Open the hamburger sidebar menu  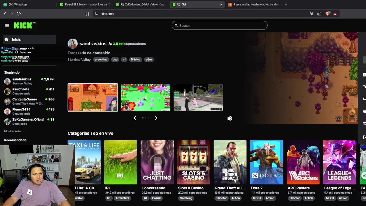click(7, 25)
